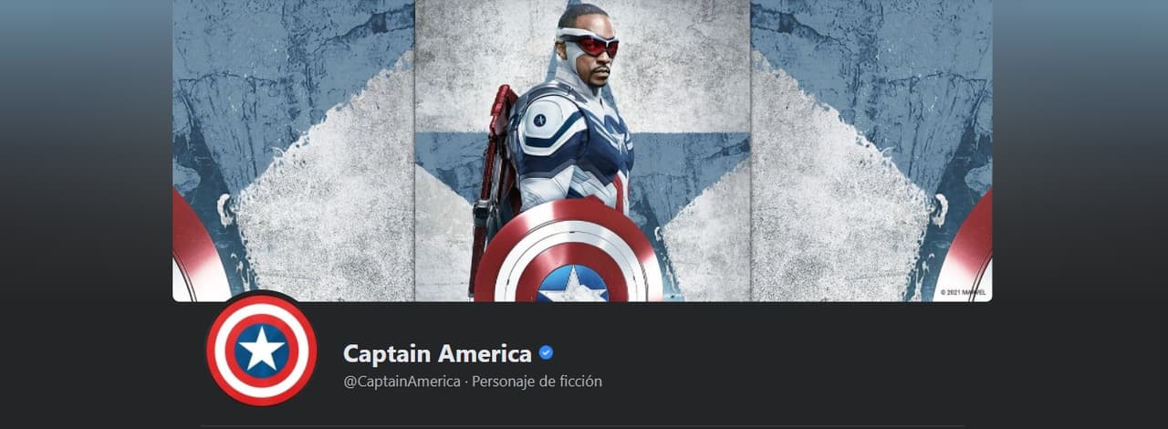Open the Captain America page name
The height and width of the screenshot is (429, 1168).
tap(437, 352)
